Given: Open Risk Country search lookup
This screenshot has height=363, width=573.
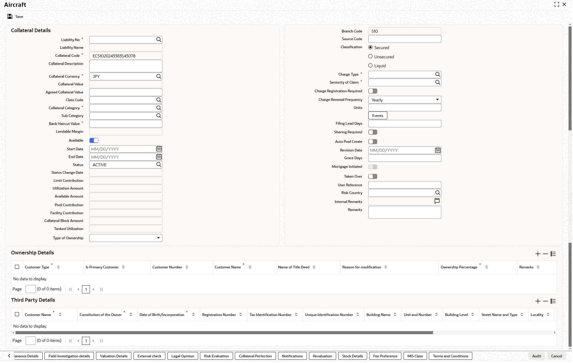Looking at the screenshot, I should (438, 193).
